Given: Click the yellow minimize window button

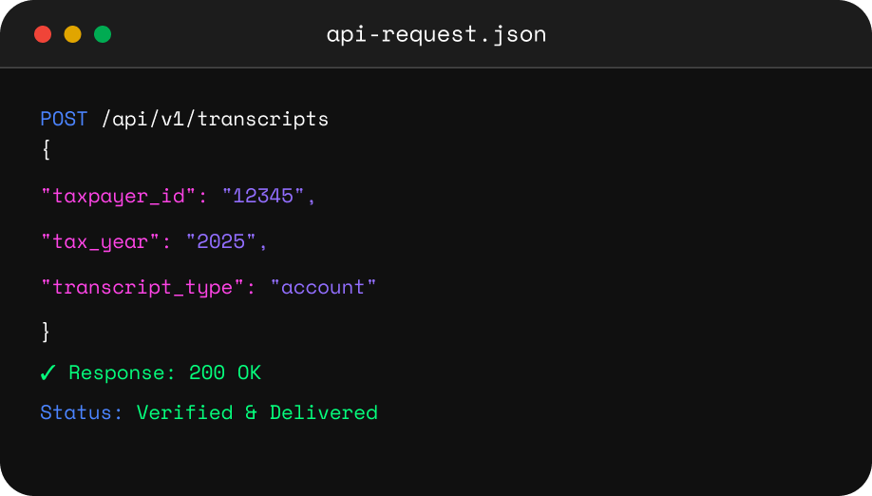Looking at the screenshot, I should (x=72, y=35).
